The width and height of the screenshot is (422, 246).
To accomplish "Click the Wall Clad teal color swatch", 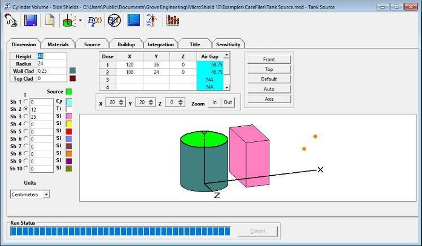I will (x=73, y=71).
